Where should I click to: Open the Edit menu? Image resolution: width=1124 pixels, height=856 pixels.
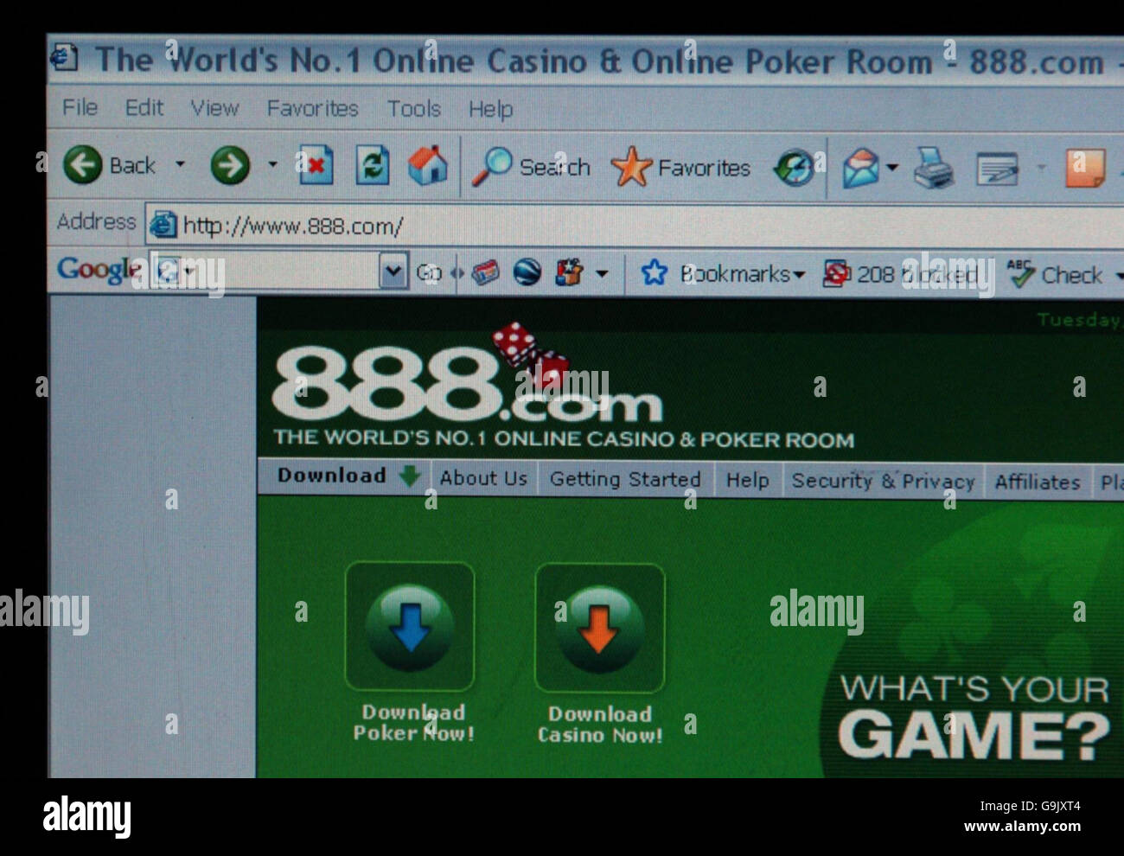[144, 108]
